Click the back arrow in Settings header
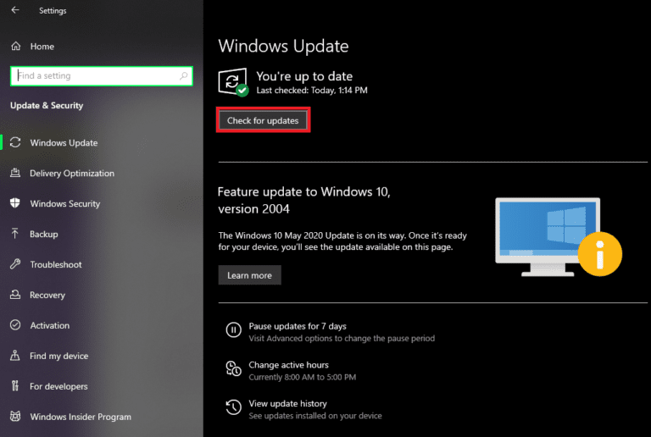 tap(15, 10)
